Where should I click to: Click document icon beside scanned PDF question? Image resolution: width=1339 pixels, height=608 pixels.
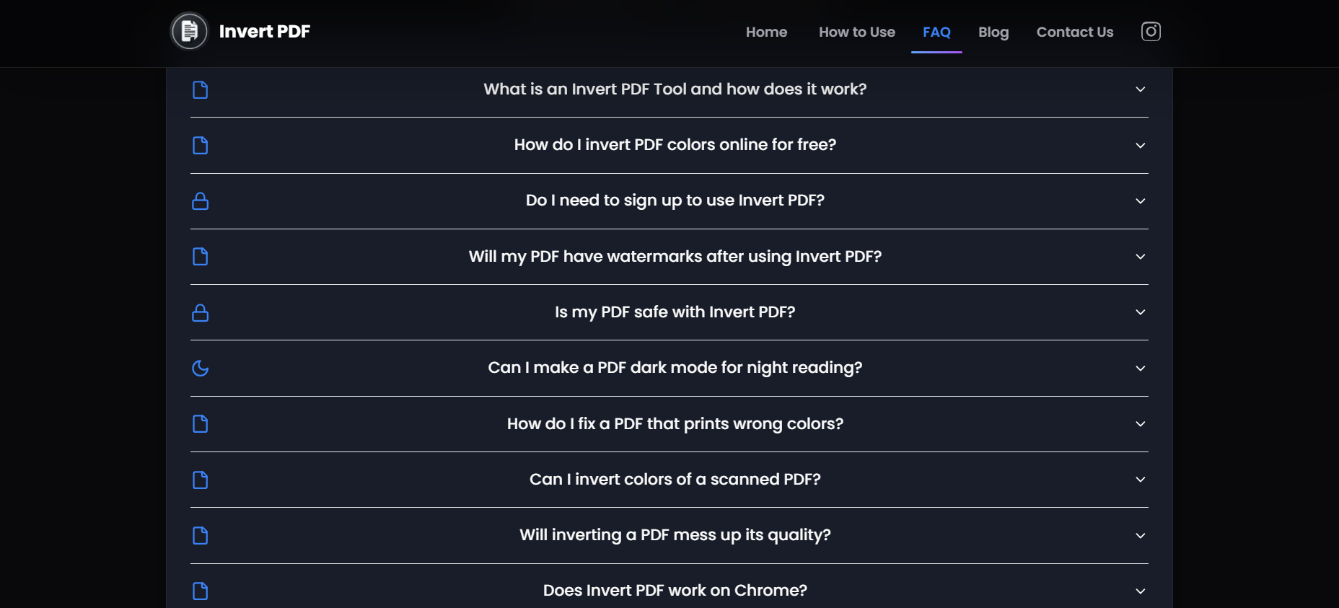click(x=201, y=480)
